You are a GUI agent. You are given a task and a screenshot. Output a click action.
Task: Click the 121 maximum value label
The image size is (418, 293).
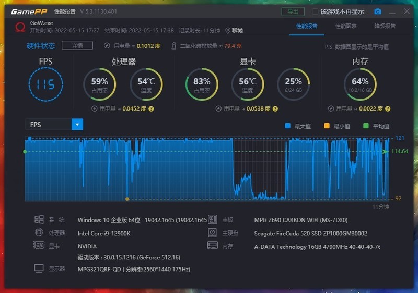click(400, 138)
